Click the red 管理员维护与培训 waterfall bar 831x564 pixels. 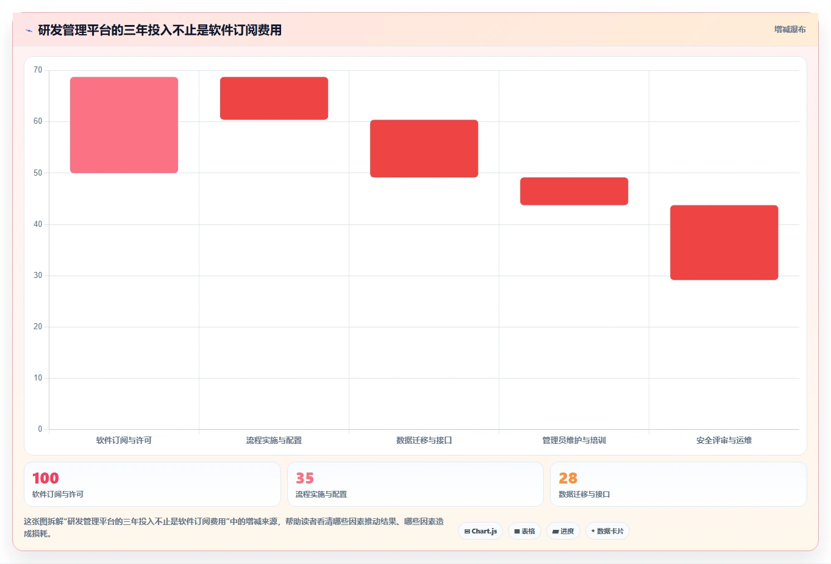574,191
